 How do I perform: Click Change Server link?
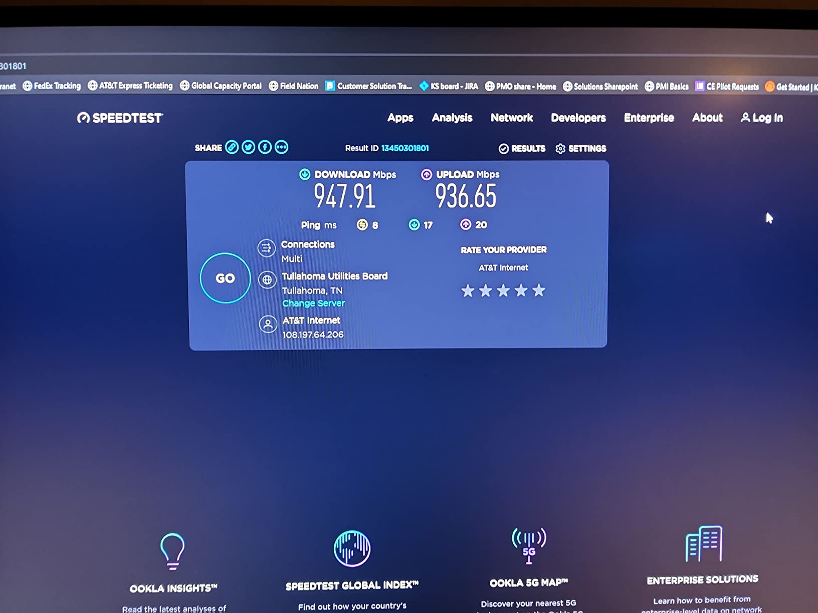314,303
